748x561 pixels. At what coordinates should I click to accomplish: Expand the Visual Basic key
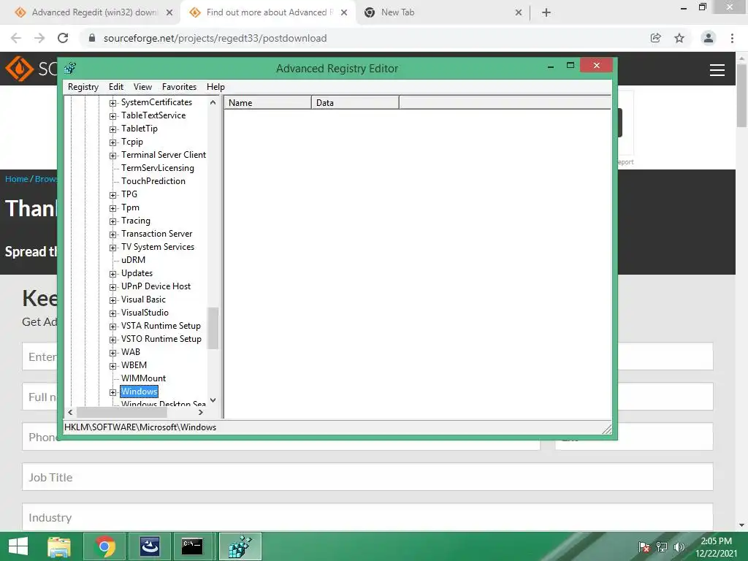112,300
